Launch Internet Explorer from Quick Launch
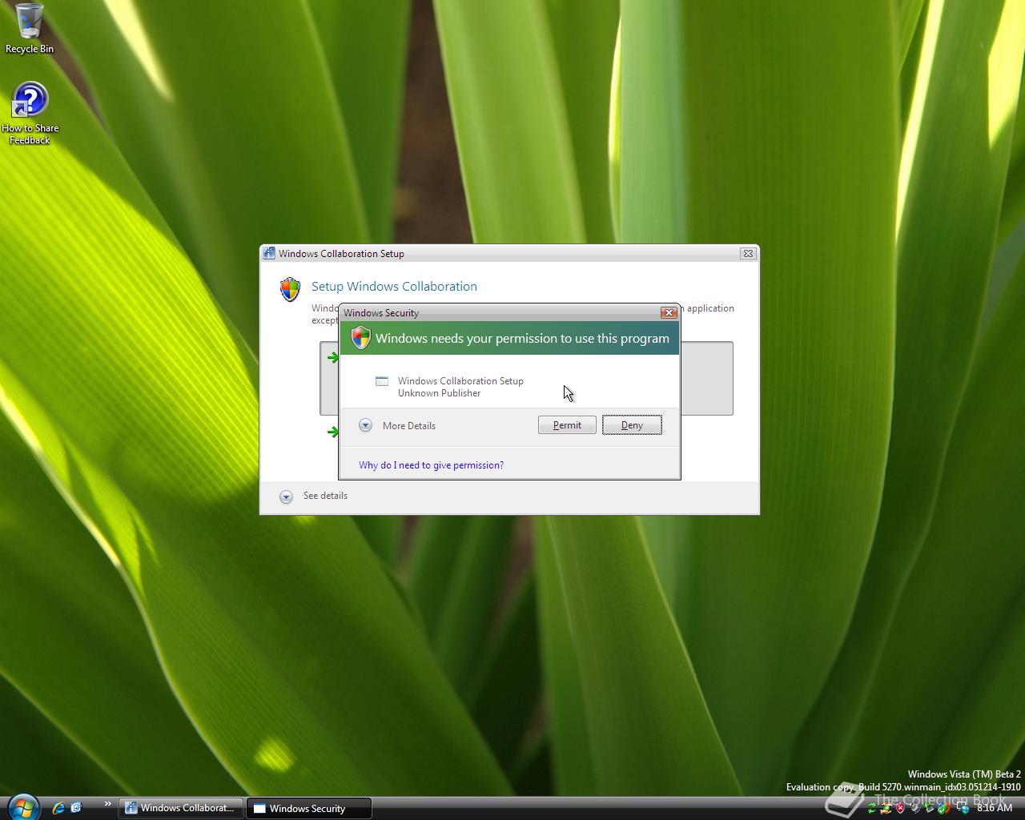This screenshot has width=1025, height=820. pyautogui.click(x=58, y=808)
